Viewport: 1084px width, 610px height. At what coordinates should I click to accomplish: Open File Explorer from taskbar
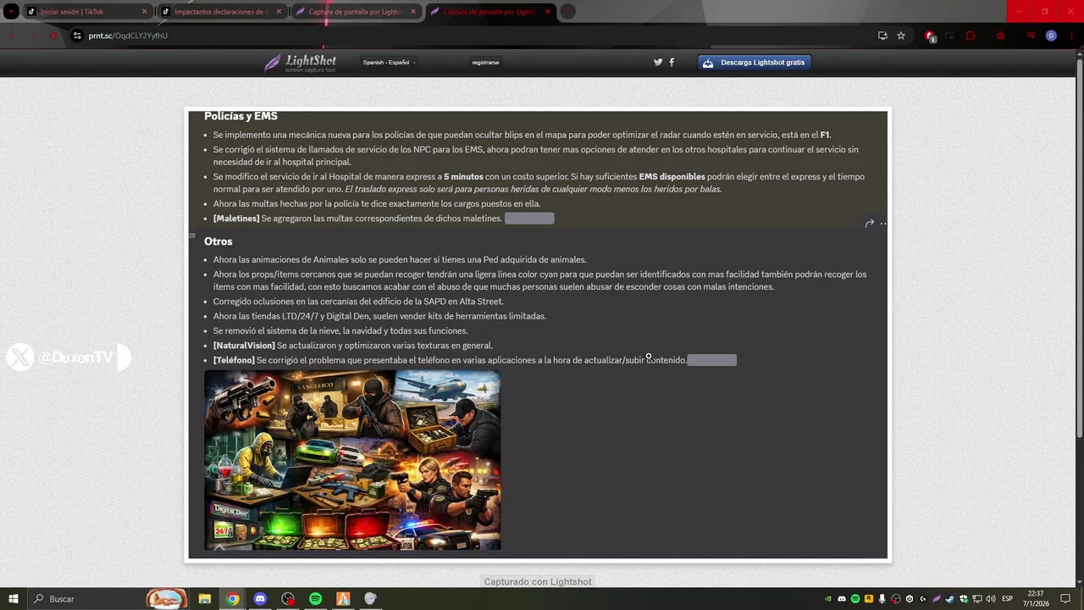[205, 599]
